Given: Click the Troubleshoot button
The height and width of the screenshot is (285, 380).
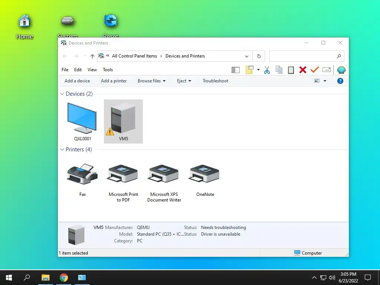Looking at the screenshot, I should point(215,81).
